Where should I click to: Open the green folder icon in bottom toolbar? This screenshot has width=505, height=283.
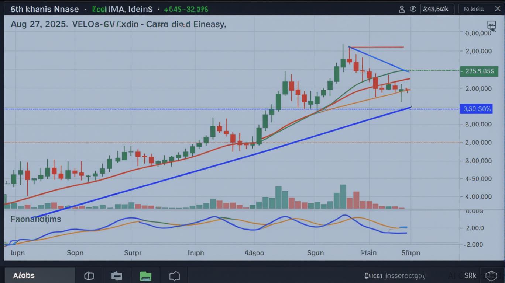click(145, 276)
